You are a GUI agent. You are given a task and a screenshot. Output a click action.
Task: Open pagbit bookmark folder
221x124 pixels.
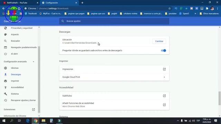[113, 14]
